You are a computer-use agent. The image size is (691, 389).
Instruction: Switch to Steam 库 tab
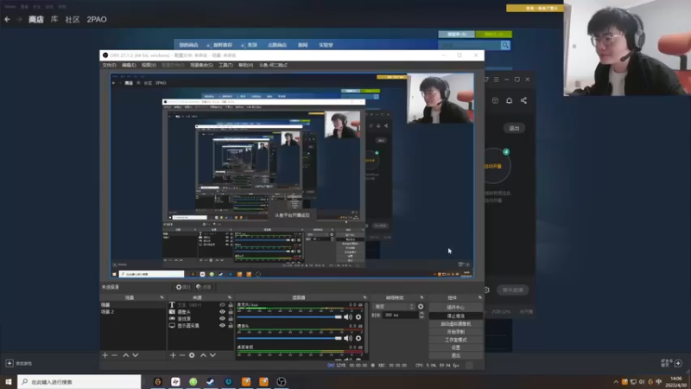[54, 19]
